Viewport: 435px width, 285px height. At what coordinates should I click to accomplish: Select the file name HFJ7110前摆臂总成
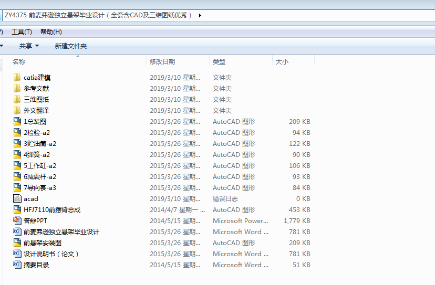coord(52,209)
